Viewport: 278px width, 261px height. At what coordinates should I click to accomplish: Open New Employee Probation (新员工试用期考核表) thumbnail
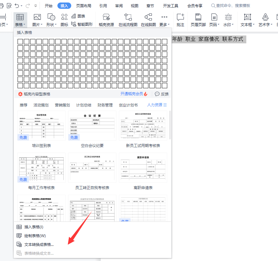click(x=143, y=126)
